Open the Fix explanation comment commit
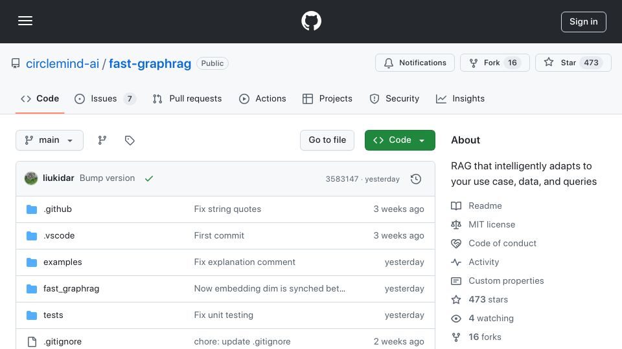622x349 pixels. click(x=245, y=262)
